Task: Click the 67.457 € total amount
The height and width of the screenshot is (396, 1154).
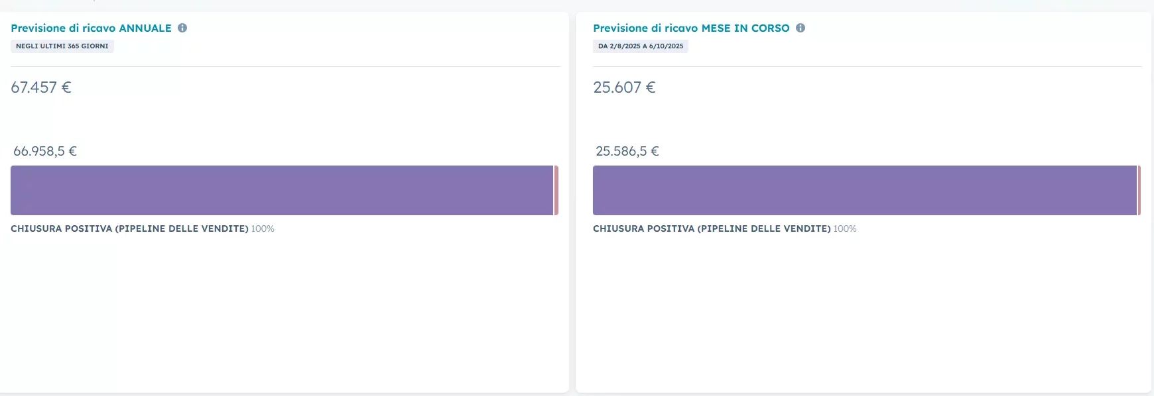Action: pyautogui.click(x=41, y=87)
